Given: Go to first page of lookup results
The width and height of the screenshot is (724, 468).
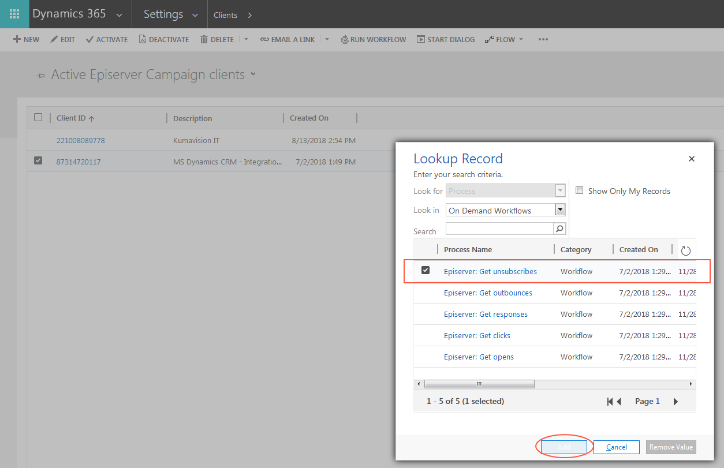Looking at the screenshot, I should [610, 402].
